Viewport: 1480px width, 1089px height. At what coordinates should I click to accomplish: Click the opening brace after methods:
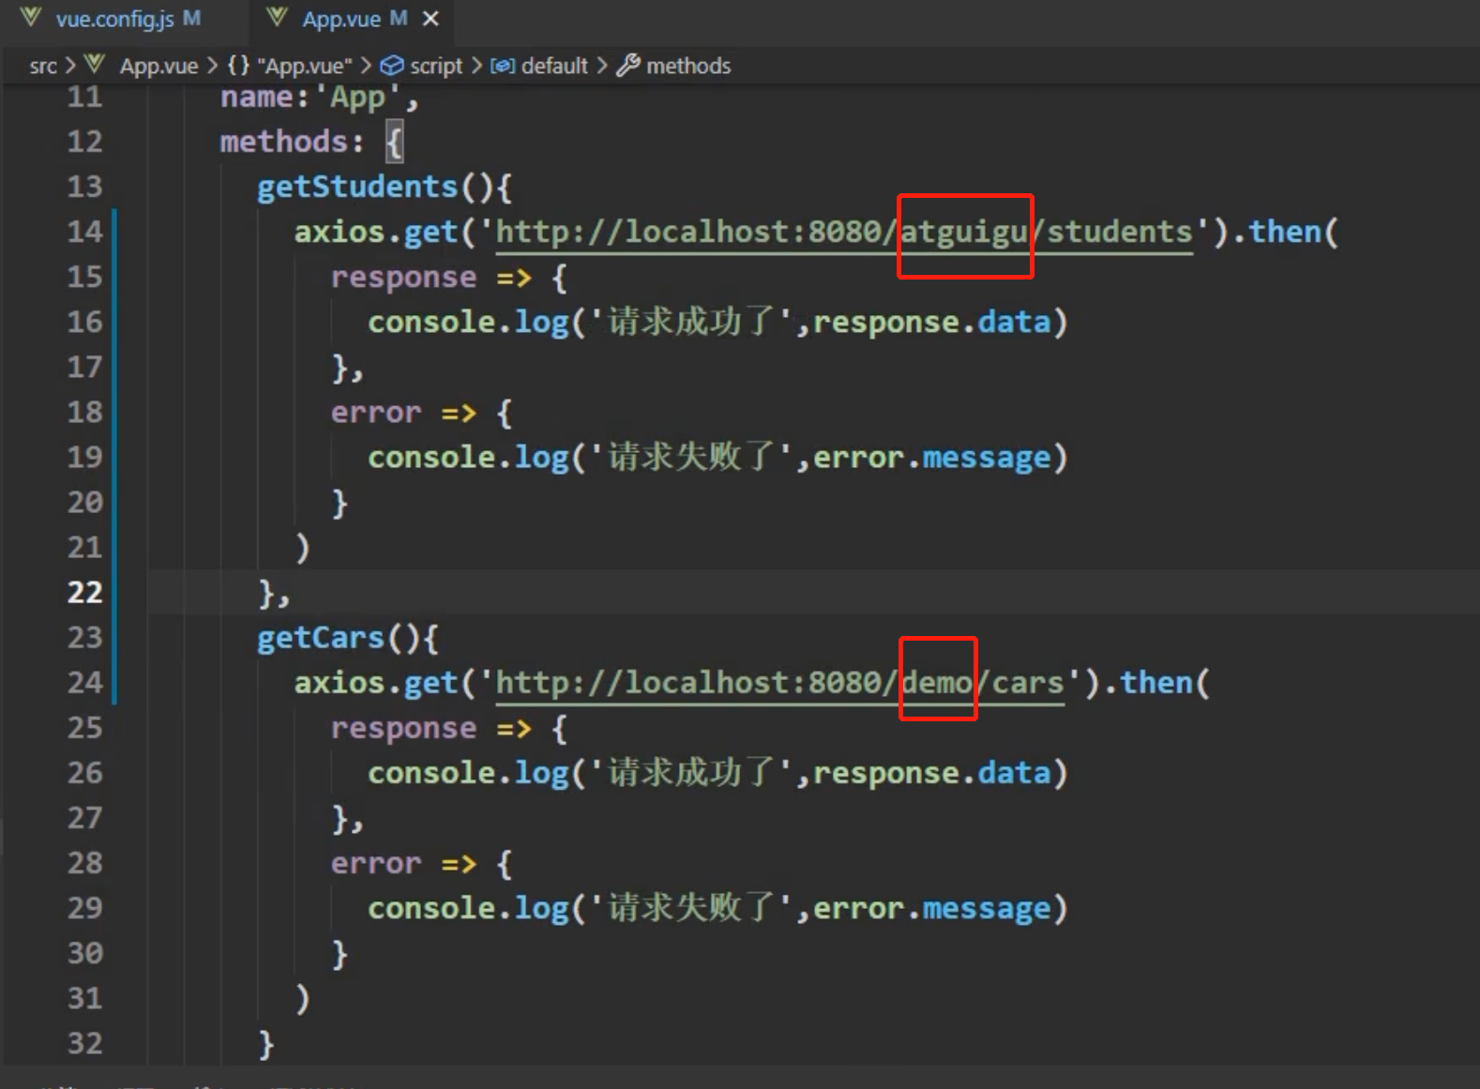395,143
